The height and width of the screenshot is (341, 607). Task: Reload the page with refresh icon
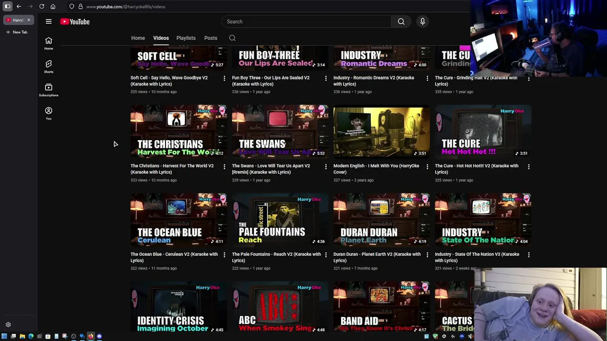(x=42, y=7)
